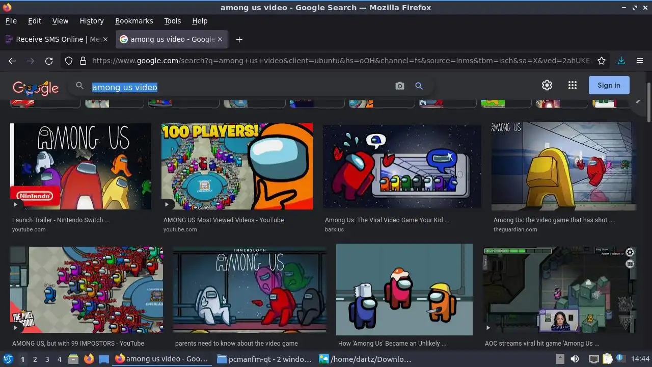
Task: Click the Sign in button
Action: (x=609, y=85)
